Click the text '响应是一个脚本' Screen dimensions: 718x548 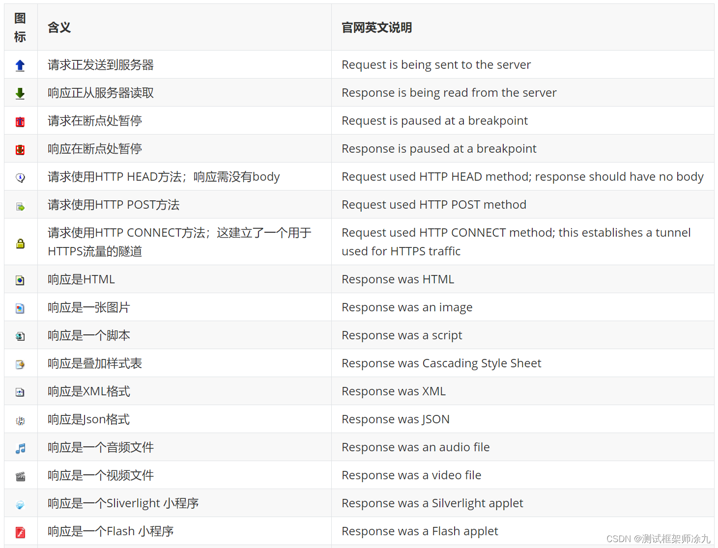pos(89,335)
